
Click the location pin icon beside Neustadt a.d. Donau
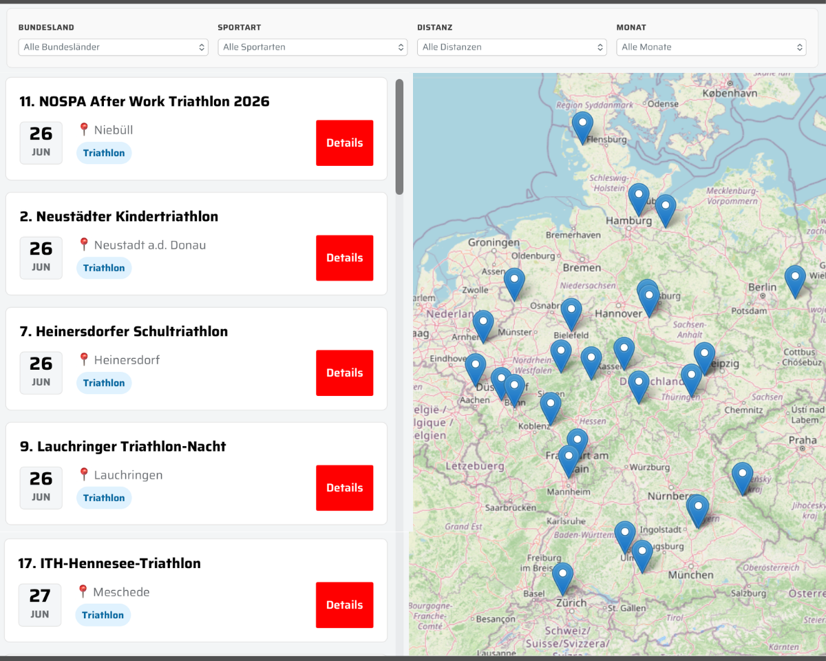click(84, 244)
